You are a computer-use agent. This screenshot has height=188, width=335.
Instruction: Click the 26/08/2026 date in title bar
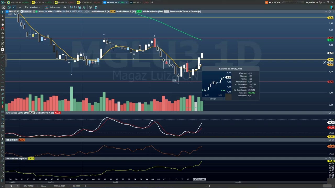coord(312,2)
